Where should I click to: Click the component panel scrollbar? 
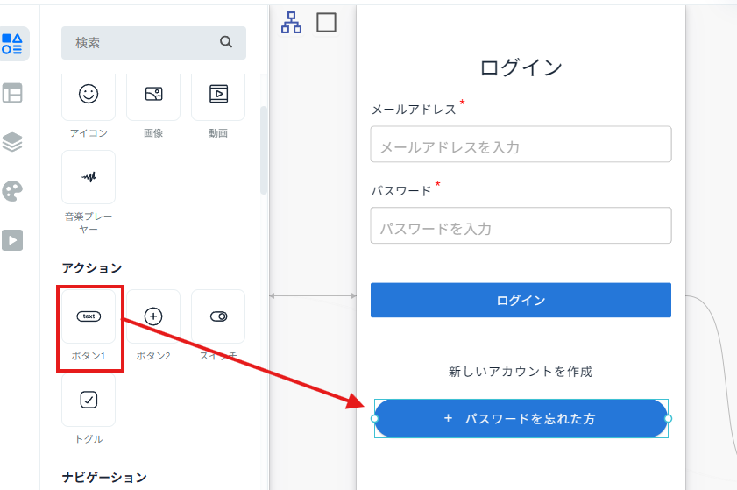coord(264,151)
